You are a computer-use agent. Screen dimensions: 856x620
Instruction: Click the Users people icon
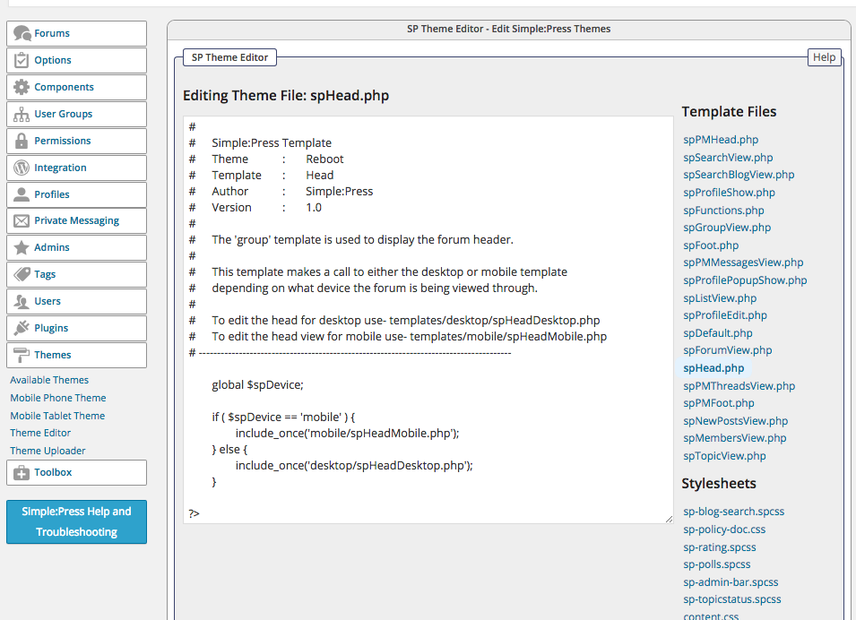tap(22, 301)
